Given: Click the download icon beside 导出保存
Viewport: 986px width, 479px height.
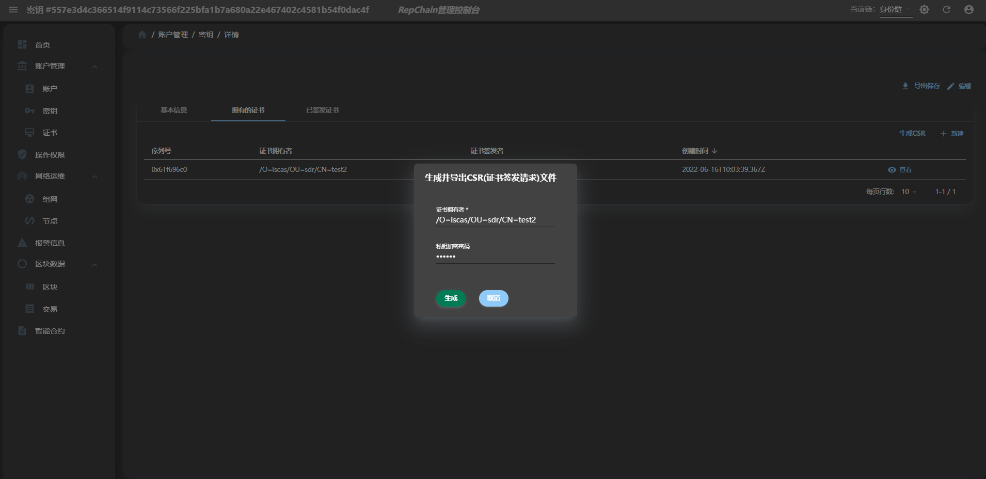Looking at the screenshot, I should click(x=905, y=86).
